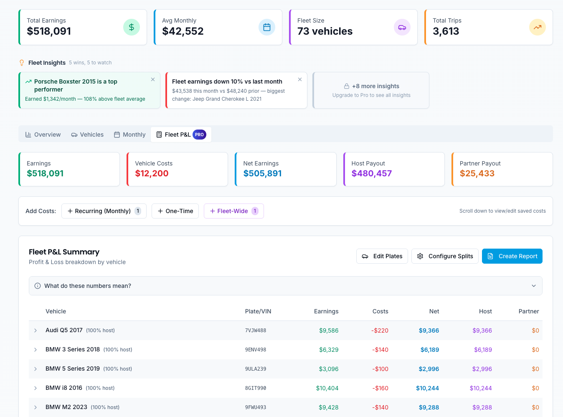Click the Host column header
563x417 pixels.
(485, 311)
